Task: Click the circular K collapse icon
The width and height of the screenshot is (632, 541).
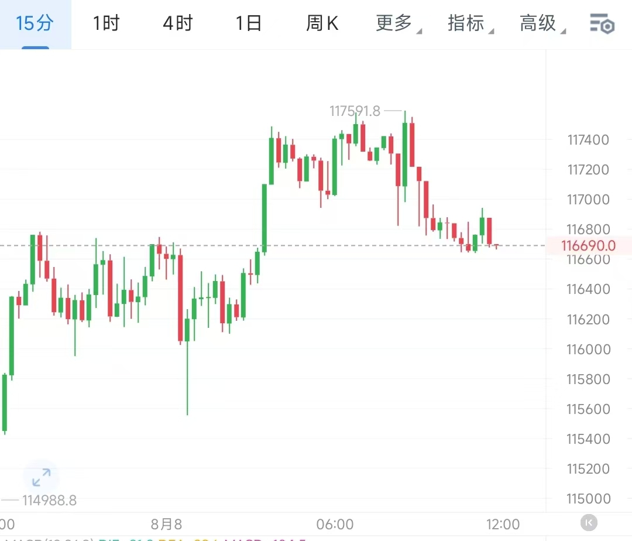Action: pos(589,522)
